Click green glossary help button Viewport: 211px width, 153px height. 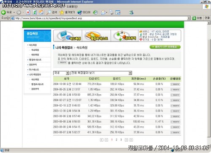click(165, 47)
